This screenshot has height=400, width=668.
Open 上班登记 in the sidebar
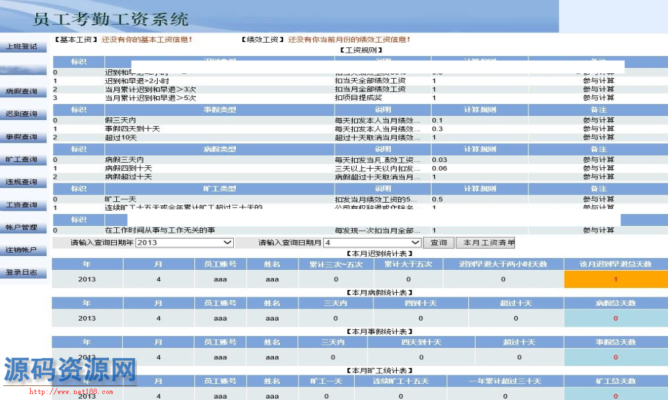[x=21, y=47]
